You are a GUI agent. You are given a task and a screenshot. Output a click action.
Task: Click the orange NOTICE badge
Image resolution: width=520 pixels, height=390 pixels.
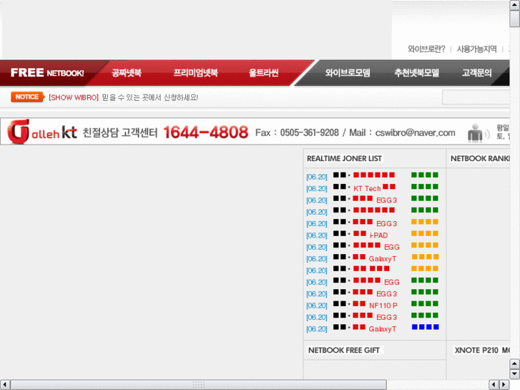[x=27, y=97]
